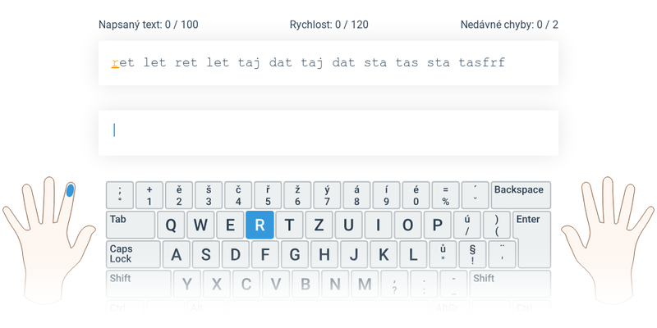The height and width of the screenshot is (328, 657).
Task: Click the W key
Action: click(200, 225)
